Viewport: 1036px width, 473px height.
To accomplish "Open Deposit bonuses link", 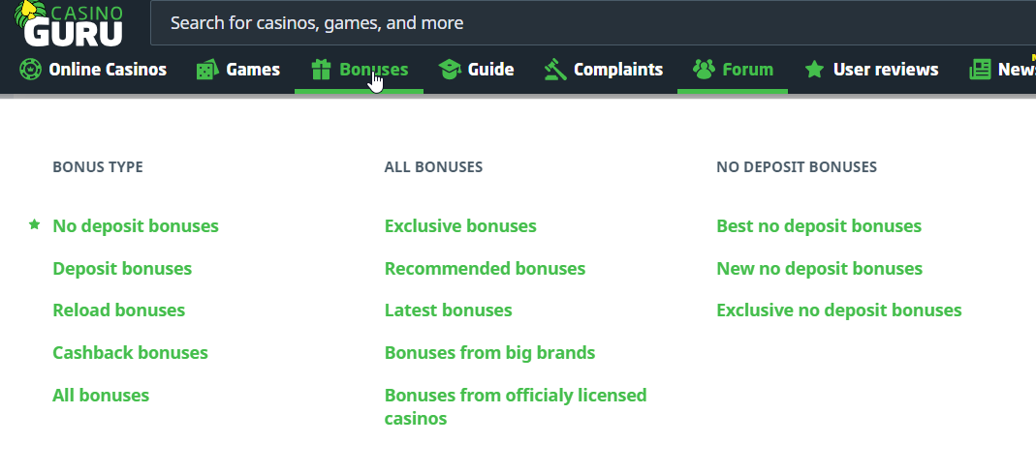I will pyautogui.click(x=122, y=268).
